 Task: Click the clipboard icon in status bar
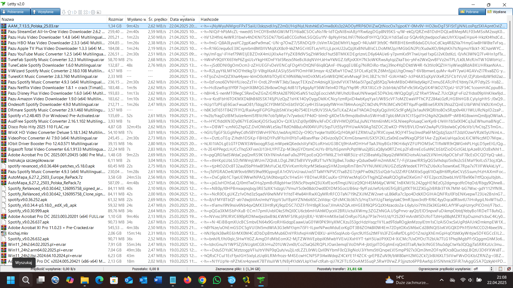point(500,269)
